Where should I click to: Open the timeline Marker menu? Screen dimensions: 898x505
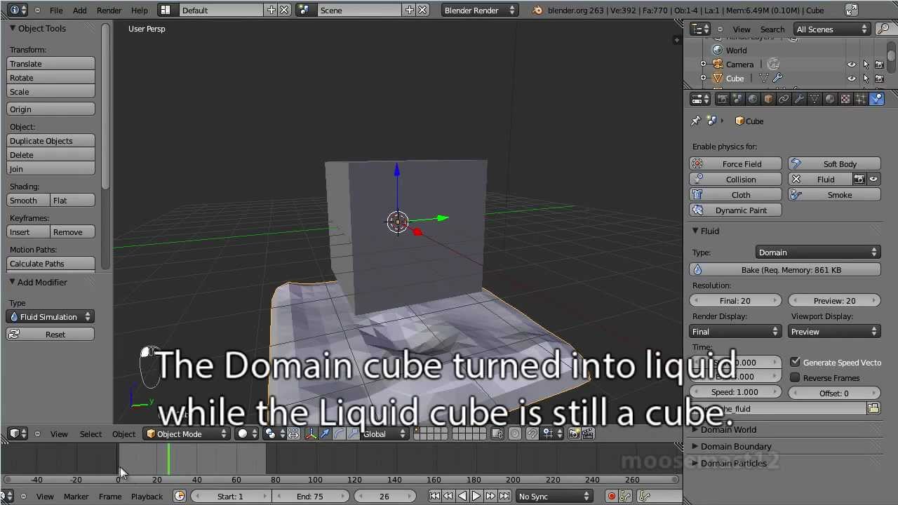76,497
